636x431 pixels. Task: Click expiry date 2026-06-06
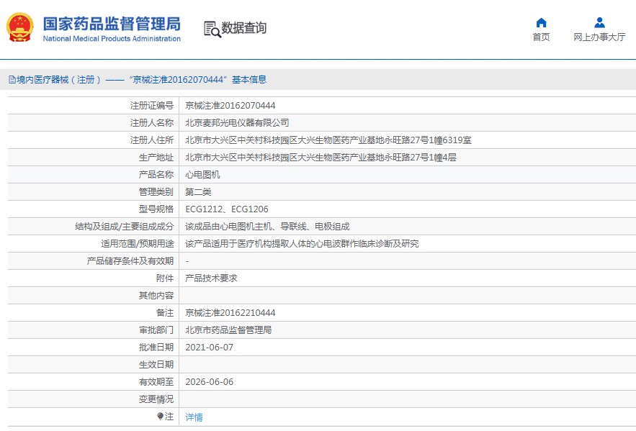209,382
